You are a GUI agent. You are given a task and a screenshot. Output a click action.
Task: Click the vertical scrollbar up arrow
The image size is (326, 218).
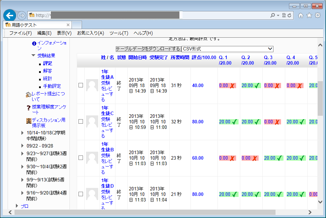pos(320,45)
